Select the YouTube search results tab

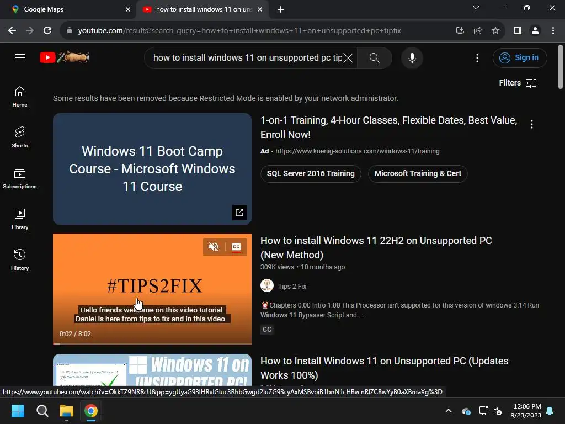coord(202,9)
